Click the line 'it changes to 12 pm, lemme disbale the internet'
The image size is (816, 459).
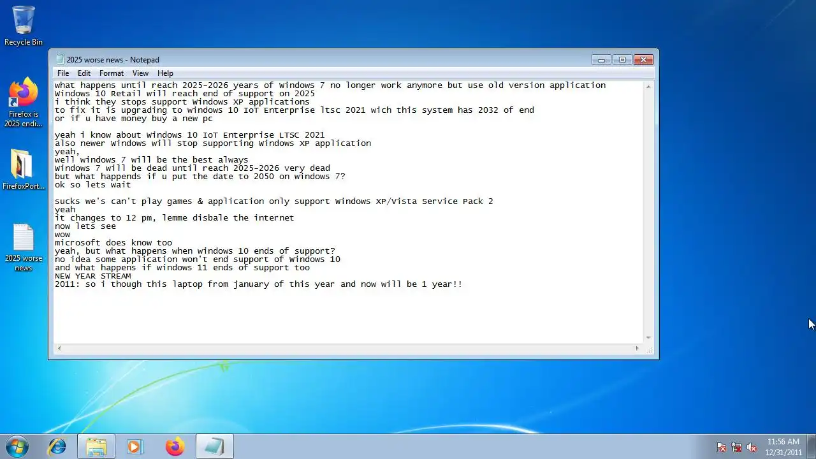[x=175, y=218]
